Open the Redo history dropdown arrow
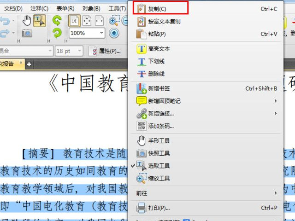 [13, 33]
